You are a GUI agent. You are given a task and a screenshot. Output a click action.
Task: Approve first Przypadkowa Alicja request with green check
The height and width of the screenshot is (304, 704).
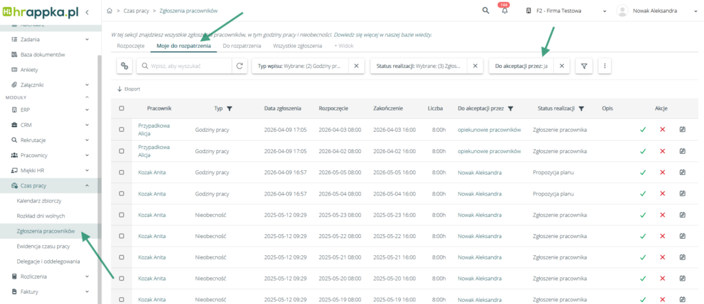(x=643, y=130)
